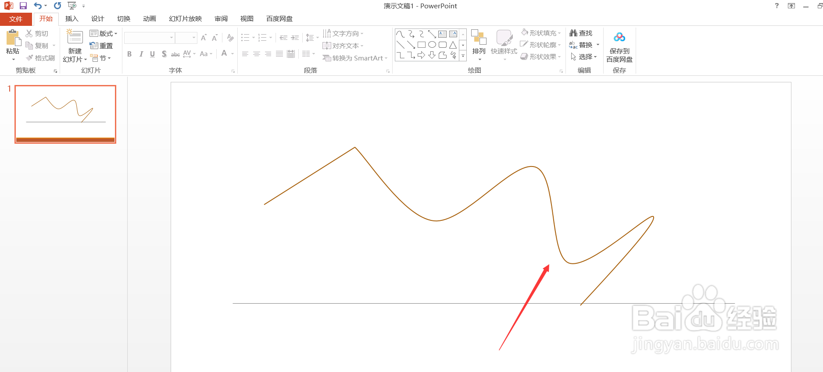Open help with question mark icon
Image resolution: width=823 pixels, height=372 pixels.
pos(777,6)
